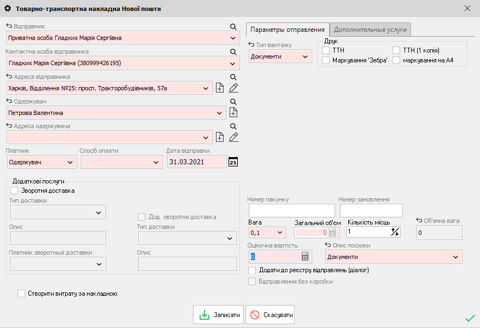Image resolution: width=480 pixels, height=328 pixels.
Task: Click the add icon next to Адреса відправника
Action: coord(220,88)
